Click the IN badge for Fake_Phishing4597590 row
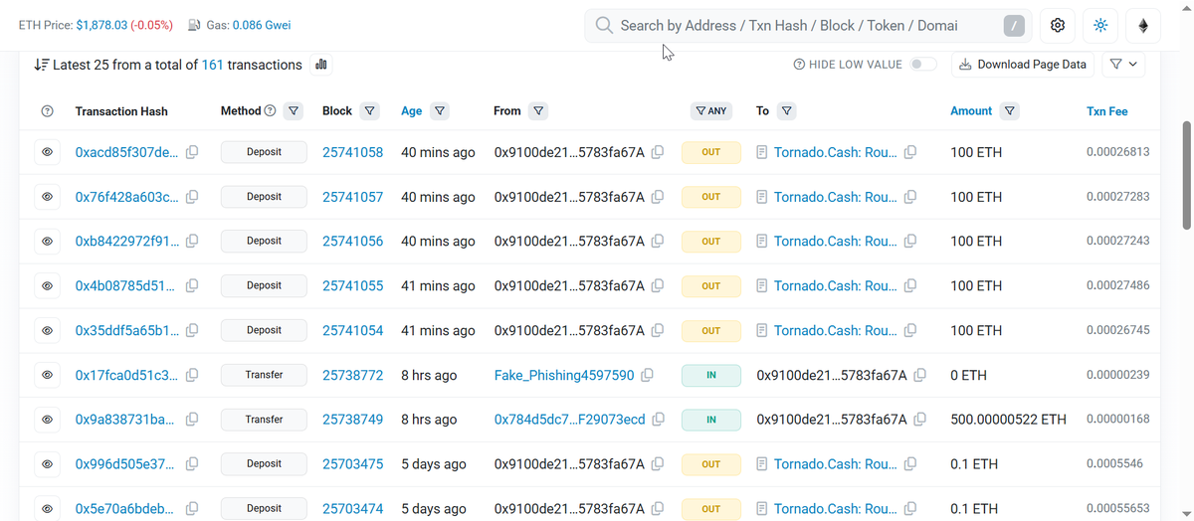 (711, 375)
